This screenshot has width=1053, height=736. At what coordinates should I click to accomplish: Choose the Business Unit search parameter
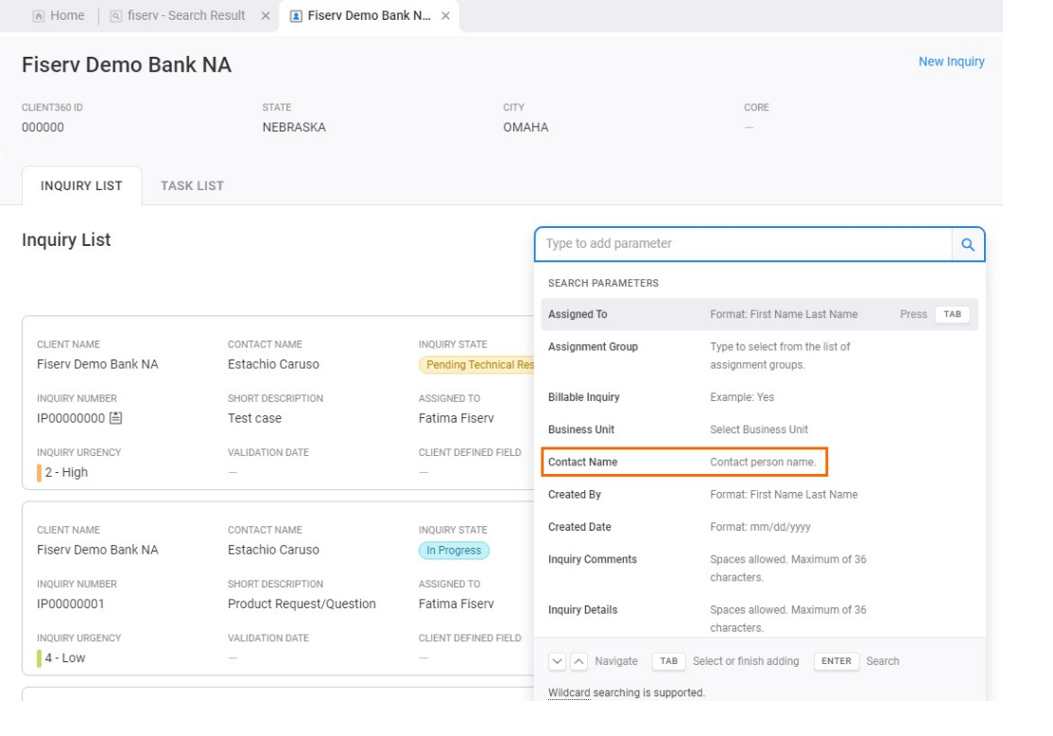coord(760,429)
